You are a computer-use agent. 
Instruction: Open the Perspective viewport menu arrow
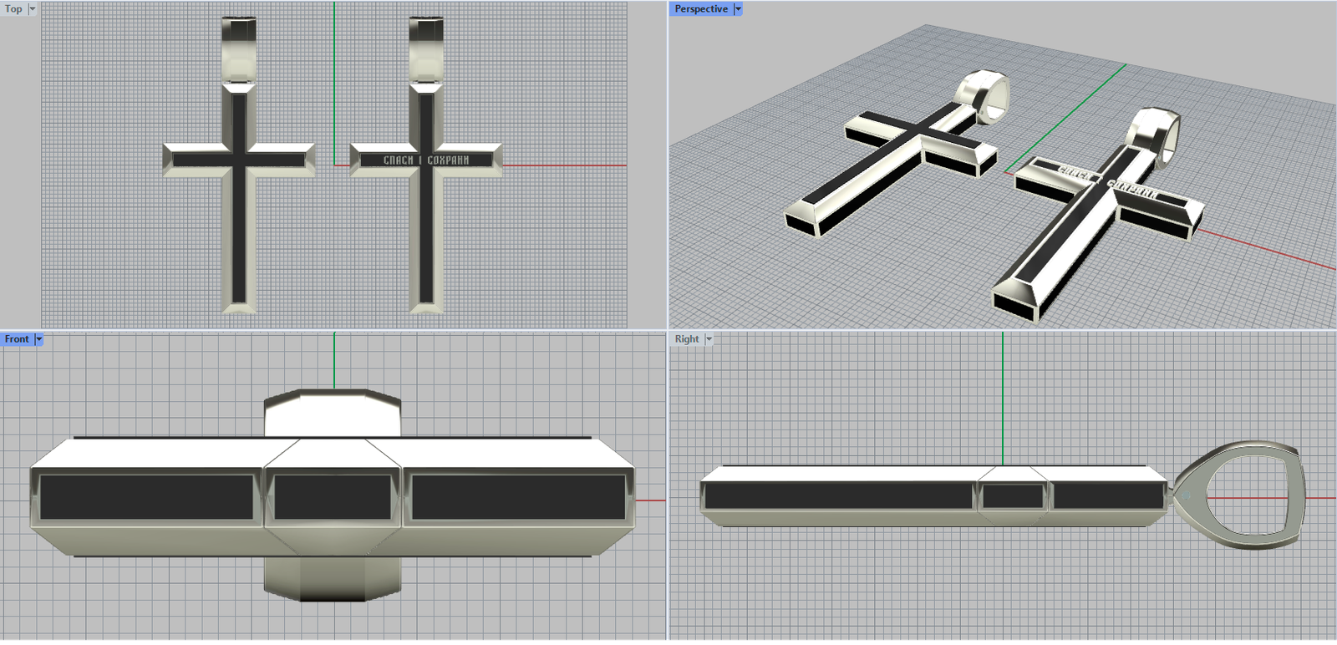tap(738, 9)
